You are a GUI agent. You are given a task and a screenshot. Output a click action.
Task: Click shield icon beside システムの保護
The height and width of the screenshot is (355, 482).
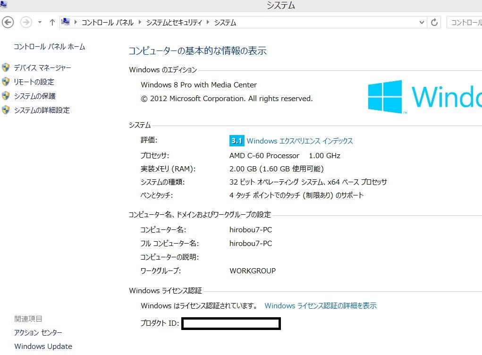[x=6, y=95]
